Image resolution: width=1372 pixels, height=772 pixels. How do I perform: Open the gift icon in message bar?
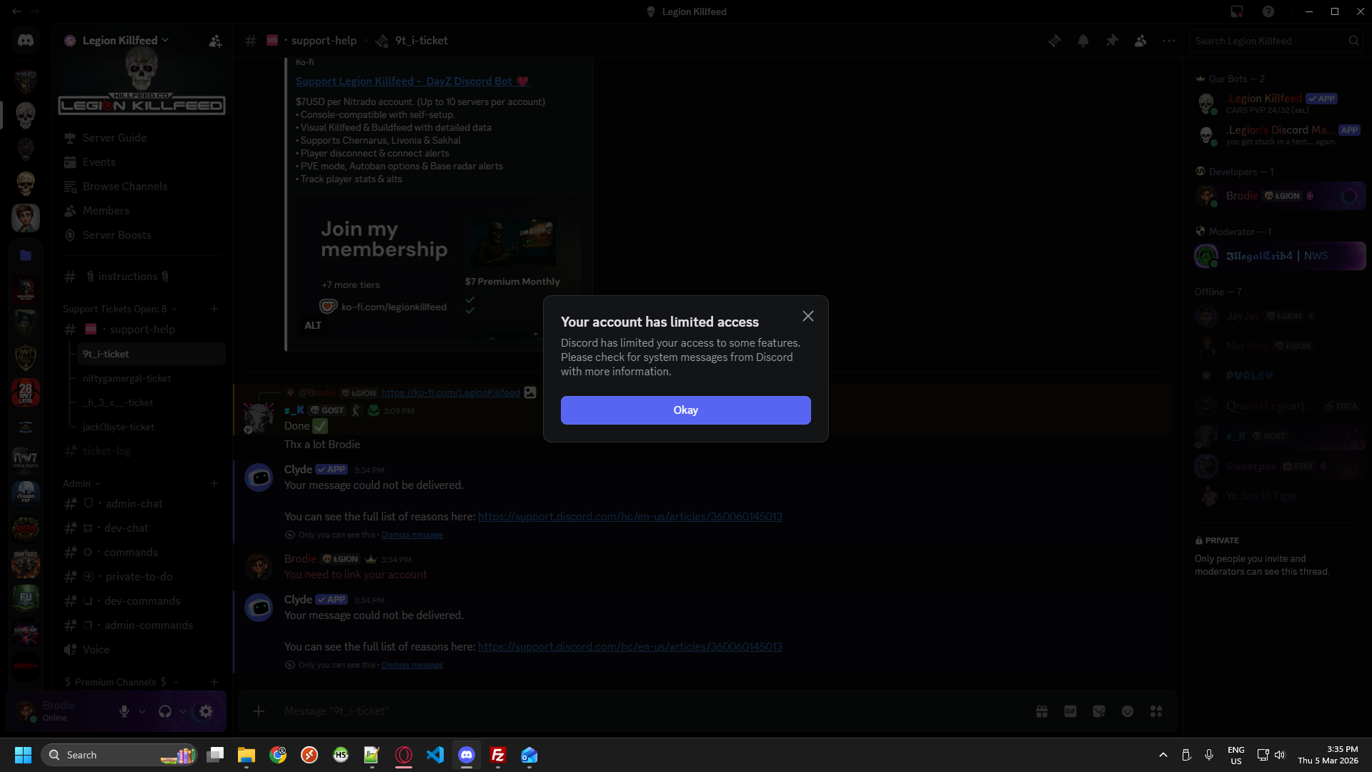pyautogui.click(x=1042, y=711)
